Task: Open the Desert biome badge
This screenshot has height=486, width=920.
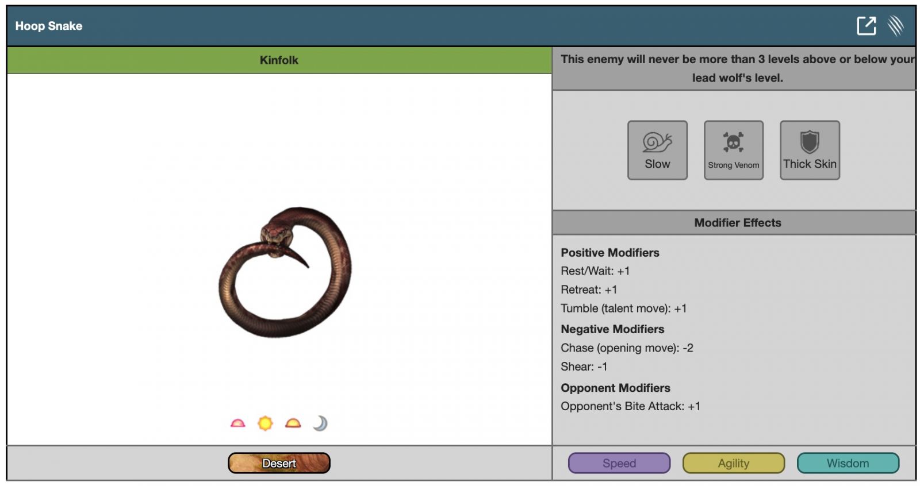Action: click(x=279, y=463)
